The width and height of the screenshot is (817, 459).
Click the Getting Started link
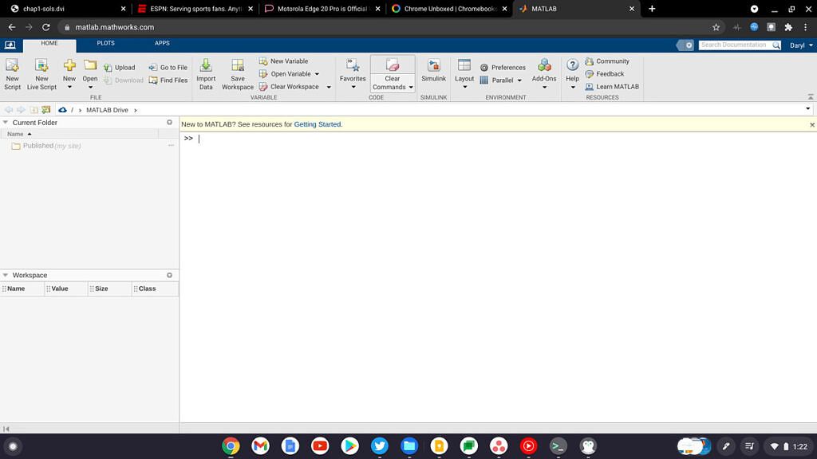[x=317, y=124]
